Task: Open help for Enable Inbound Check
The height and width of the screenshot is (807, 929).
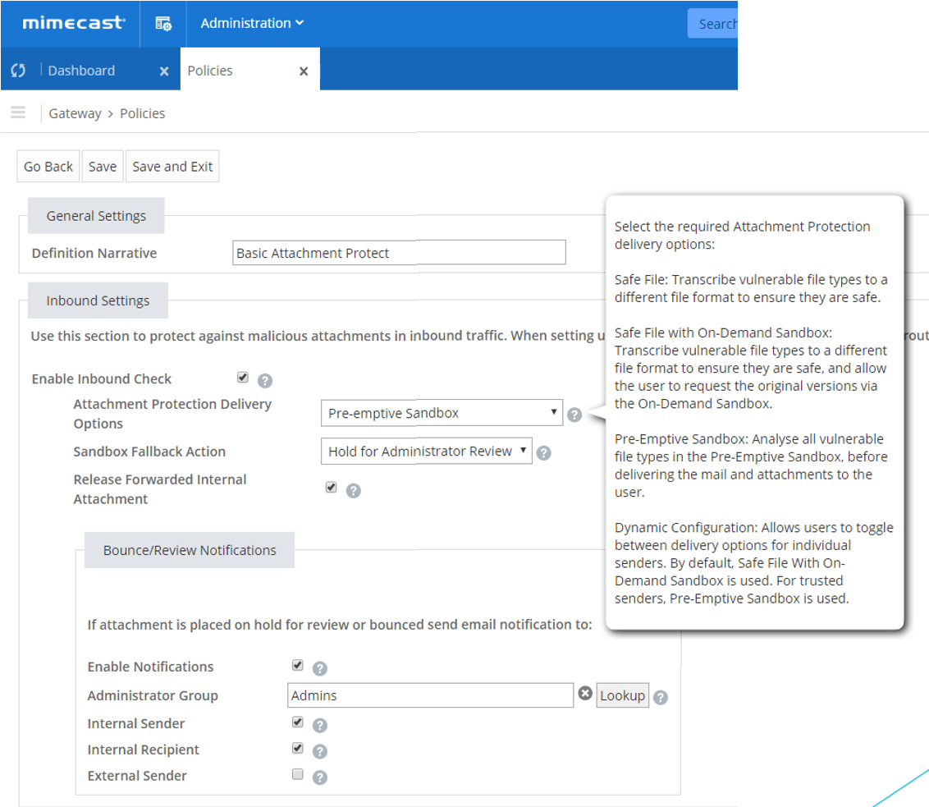Action: (264, 380)
